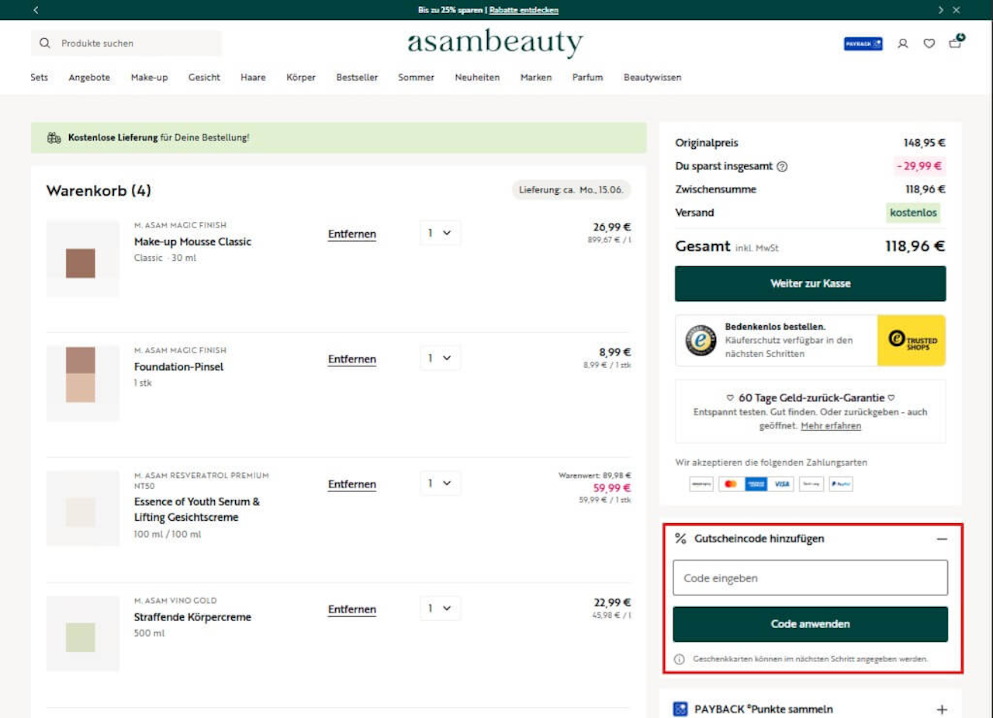Screen dimensions: 993x718
Task: Open the Beautywissen menu
Action: (x=652, y=78)
